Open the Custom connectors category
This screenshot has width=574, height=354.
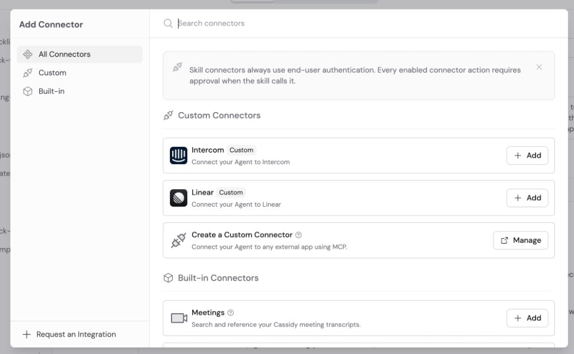click(80, 73)
